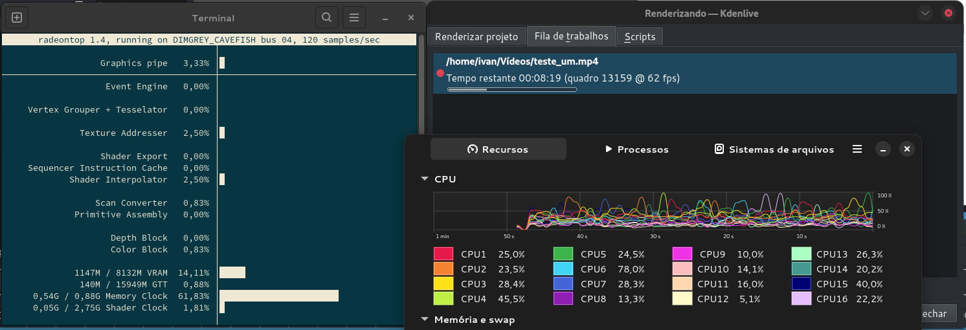
Task: Open the Processos view
Action: pyautogui.click(x=636, y=149)
